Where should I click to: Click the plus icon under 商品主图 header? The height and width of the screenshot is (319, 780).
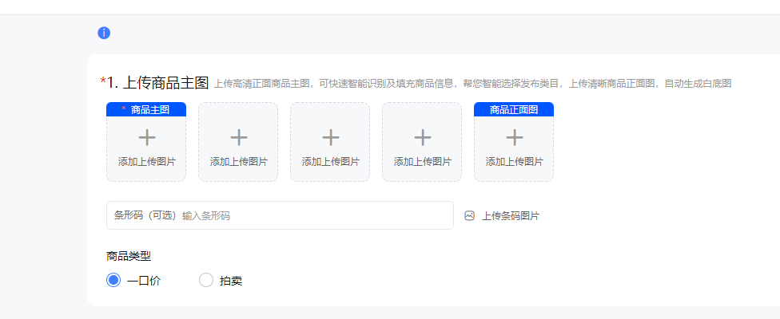coord(146,137)
